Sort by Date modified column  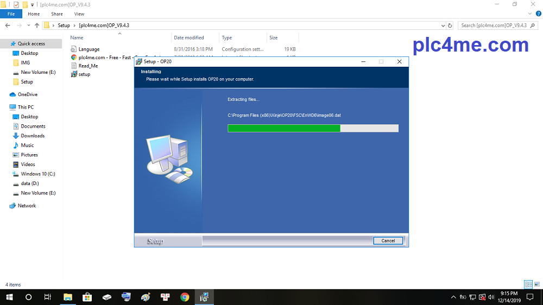click(189, 38)
